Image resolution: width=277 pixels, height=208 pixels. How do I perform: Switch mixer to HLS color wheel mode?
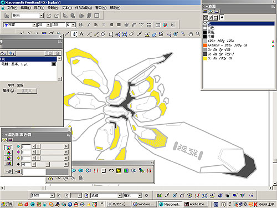pyautogui.click(x=8, y=158)
